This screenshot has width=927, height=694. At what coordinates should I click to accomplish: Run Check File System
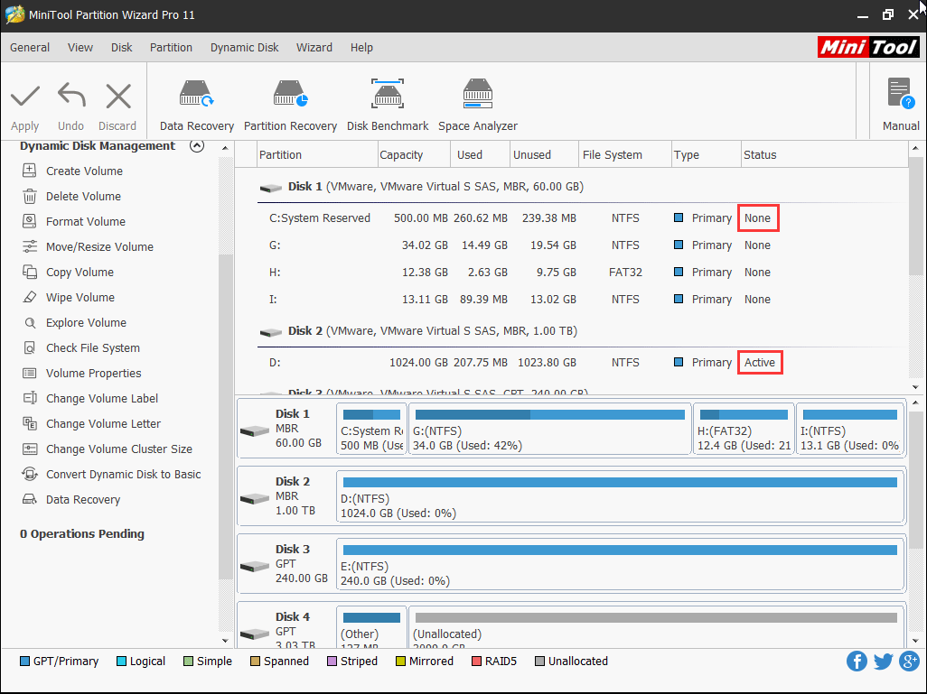click(x=93, y=347)
